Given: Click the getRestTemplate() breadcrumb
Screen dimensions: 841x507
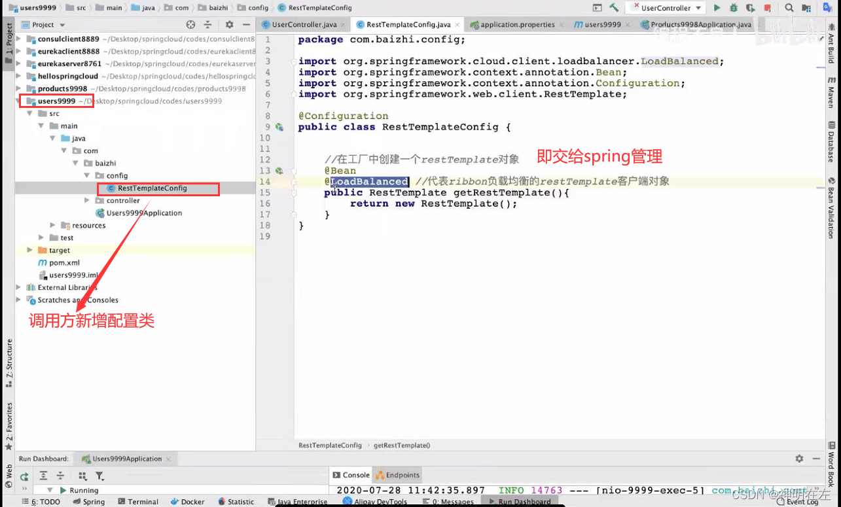Looking at the screenshot, I should [402, 445].
